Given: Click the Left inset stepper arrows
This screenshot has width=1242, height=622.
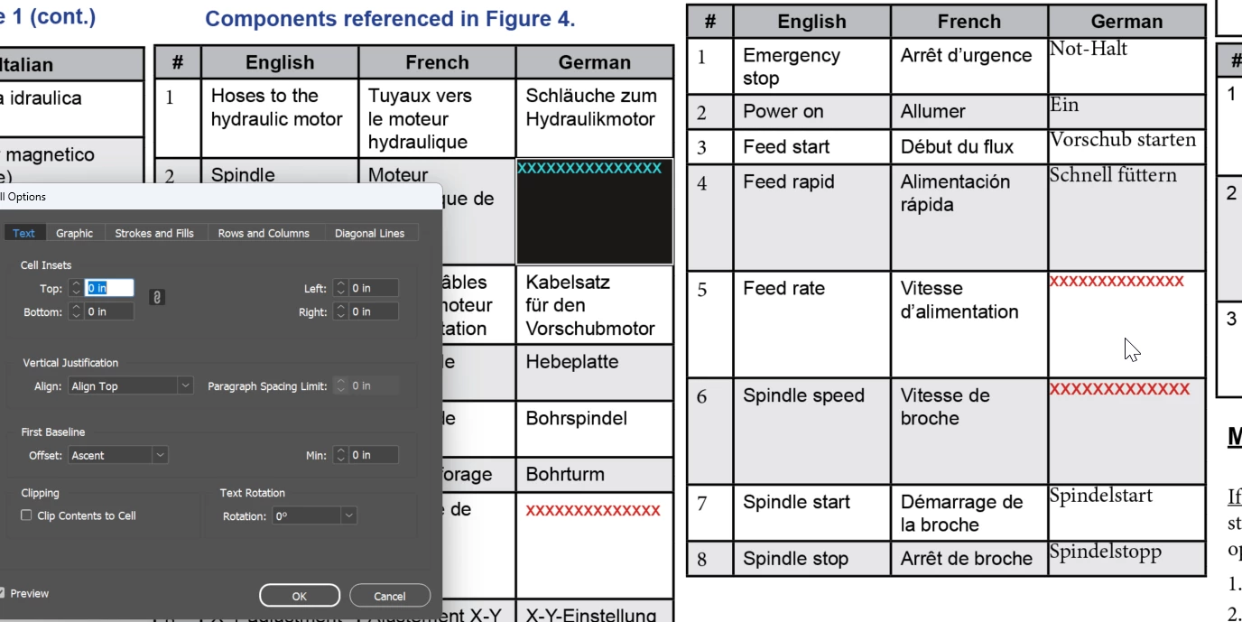Looking at the screenshot, I should [x=340, y=288].
